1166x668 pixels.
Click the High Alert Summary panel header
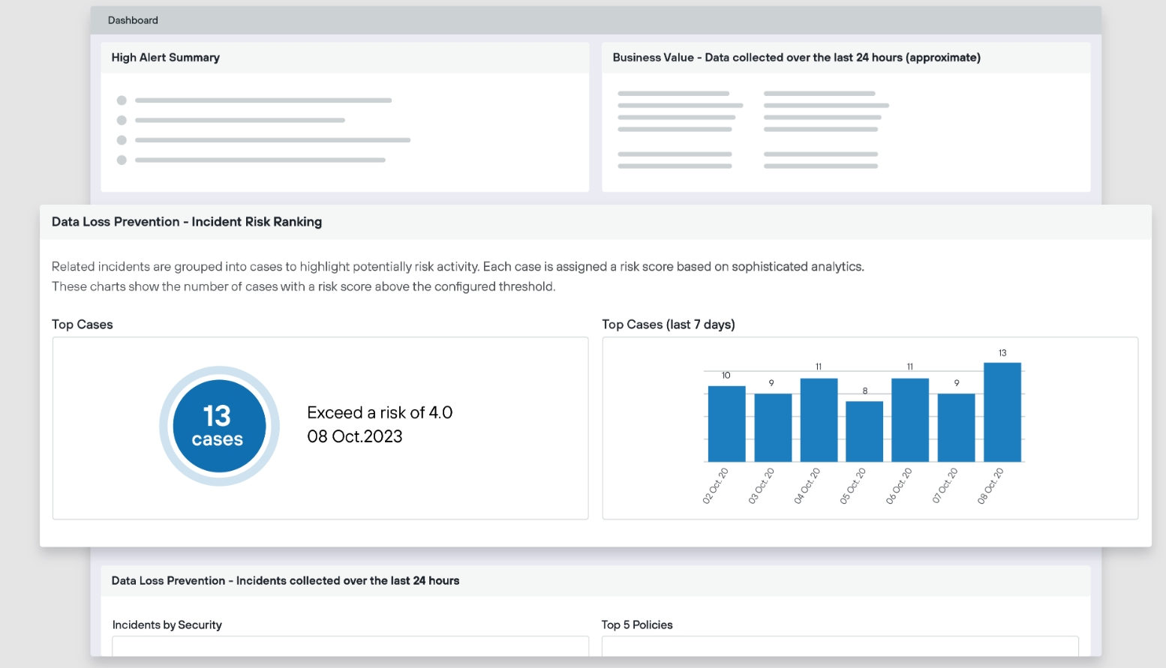pos(166,58)
